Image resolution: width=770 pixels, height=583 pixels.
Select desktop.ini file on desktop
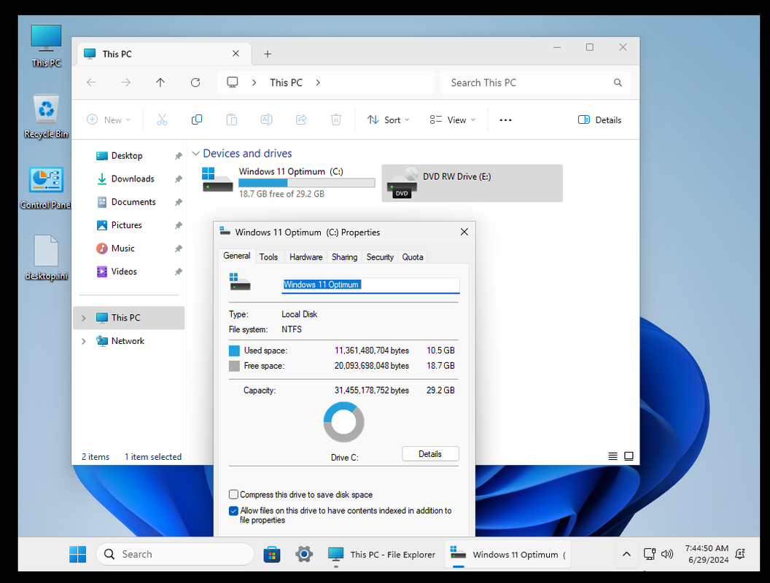(x=46, y=258)
